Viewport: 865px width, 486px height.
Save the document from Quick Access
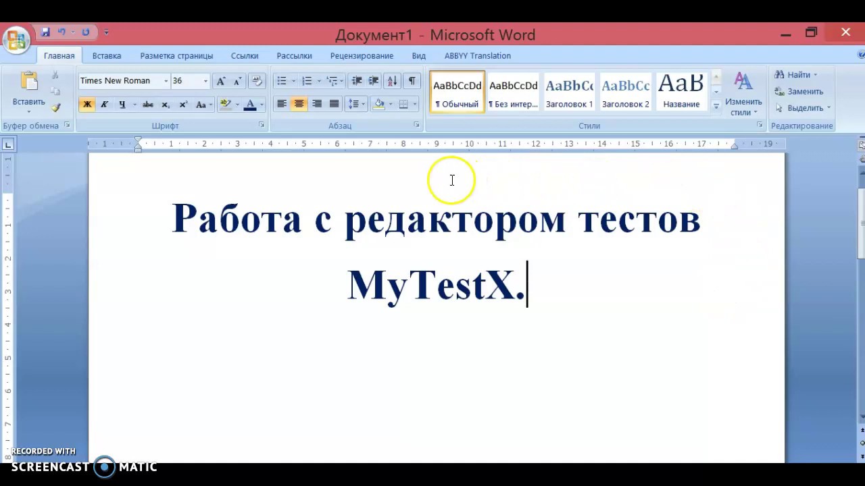[x=45, y=32]
